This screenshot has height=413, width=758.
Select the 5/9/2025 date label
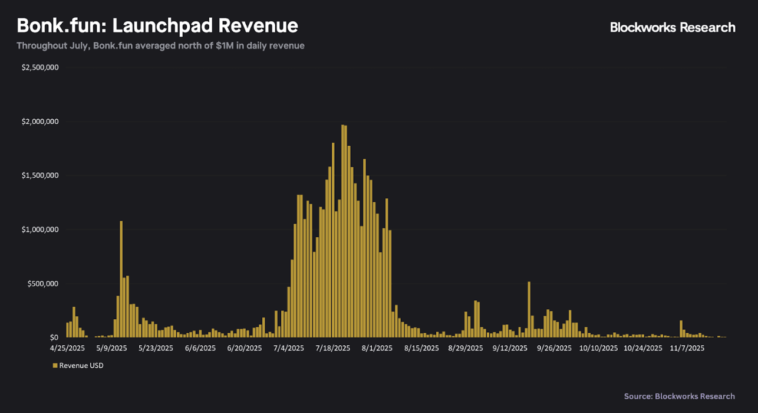pyautogui.click(x=112, y=348)
